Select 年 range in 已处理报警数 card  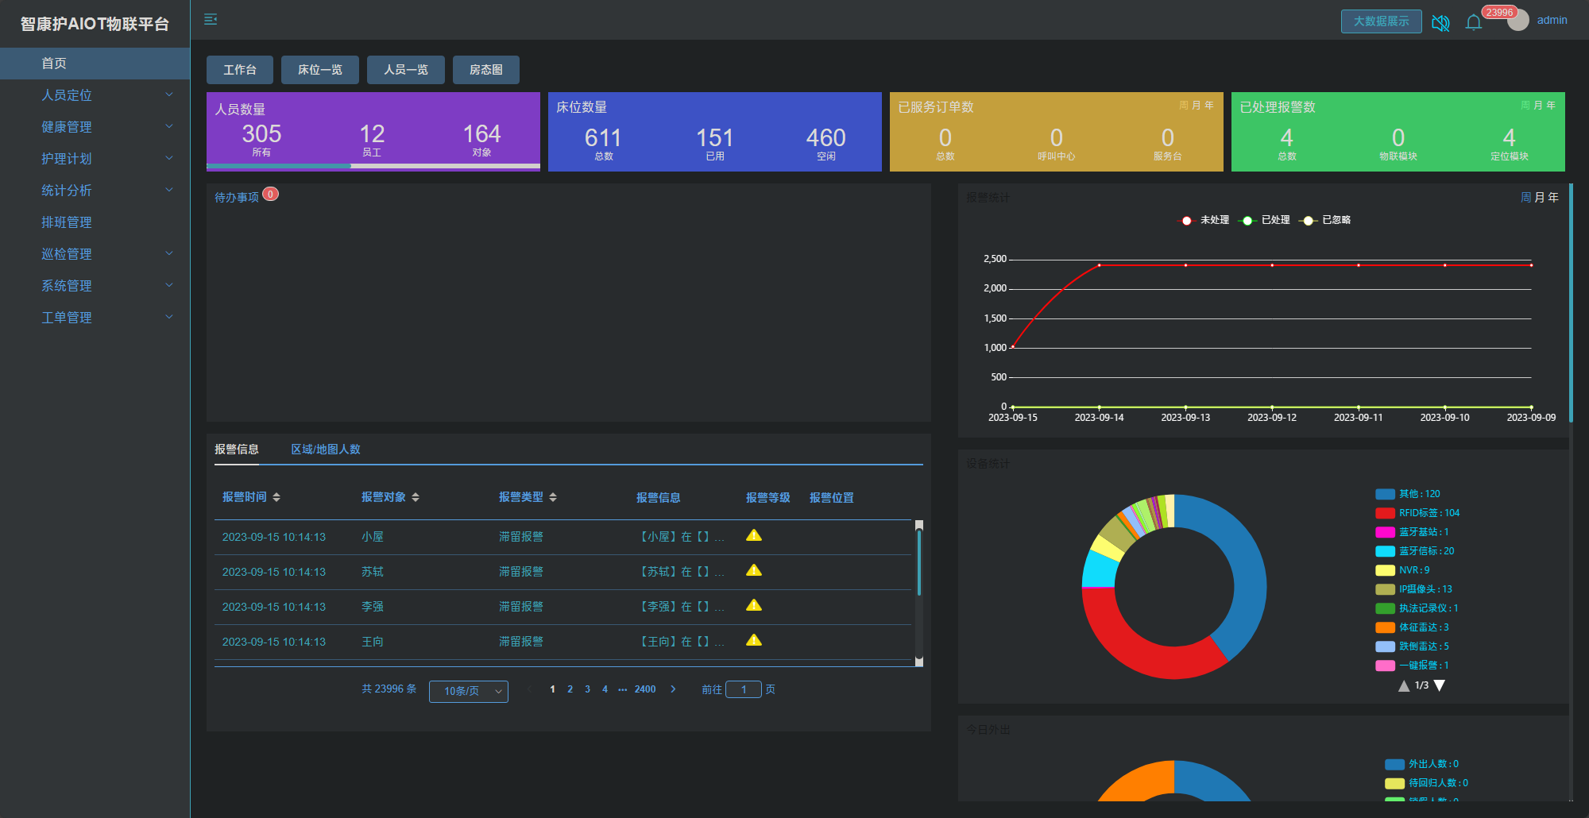[1551, 106]
